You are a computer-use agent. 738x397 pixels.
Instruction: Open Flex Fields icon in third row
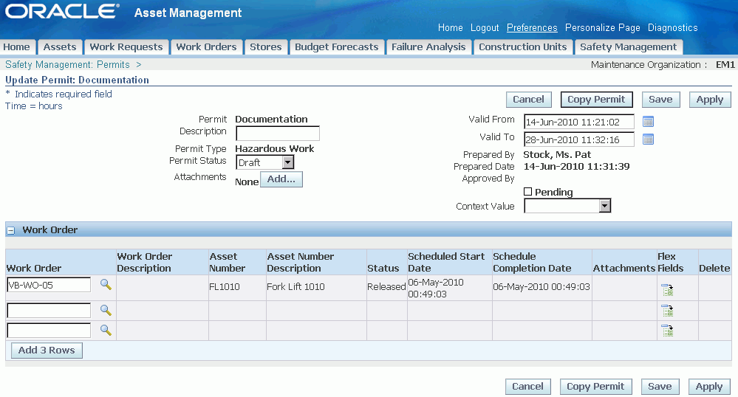667,331
